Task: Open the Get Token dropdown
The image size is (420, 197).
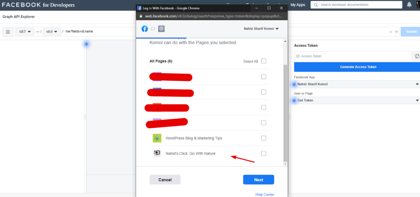Action: coord(357,100)
